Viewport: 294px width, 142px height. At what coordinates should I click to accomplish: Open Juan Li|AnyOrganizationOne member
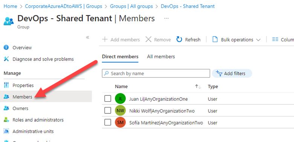[158, 99]
